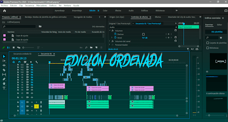
Task: Switch project panel to icon view
Action: (x=14, y=47)
